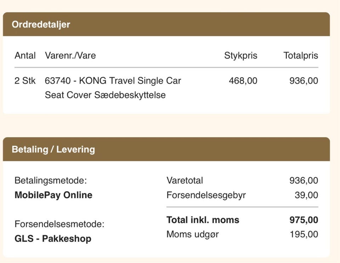Click the Totalpris column header
Image resolution: width=340 pixels, height=263 pixels.
point(301,56)
